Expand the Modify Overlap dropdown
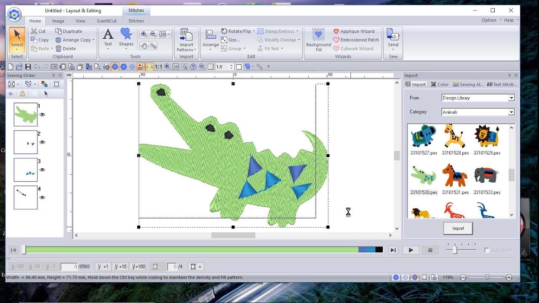This screenshot has width=539, height=303. pos(299,40)
